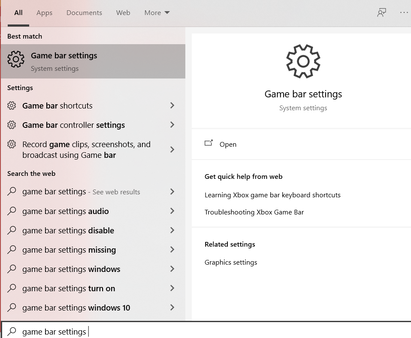Click gear icon beside Record game clips result
The image size is (411, 338).
(x=12, y=145)
